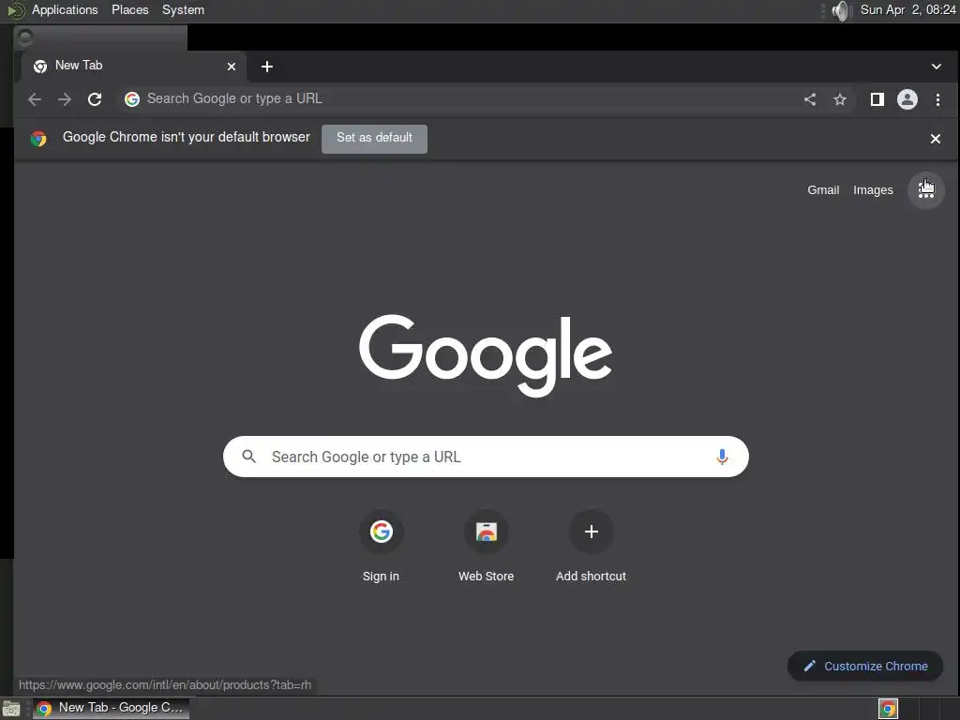The height and width of the screenshot is (720, 960).
Task: Open the Applications menu
Action: pos(65,9)
